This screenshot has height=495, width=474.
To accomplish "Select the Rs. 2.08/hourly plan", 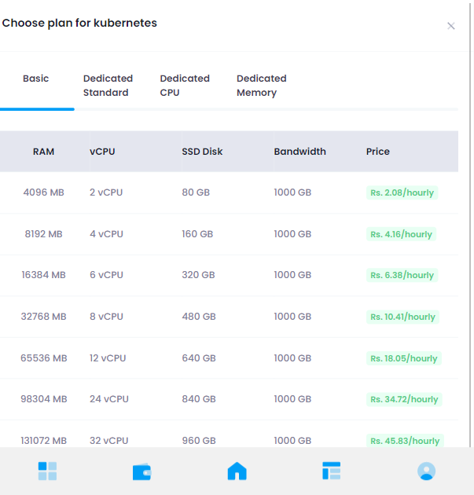I will pos(402,192).
